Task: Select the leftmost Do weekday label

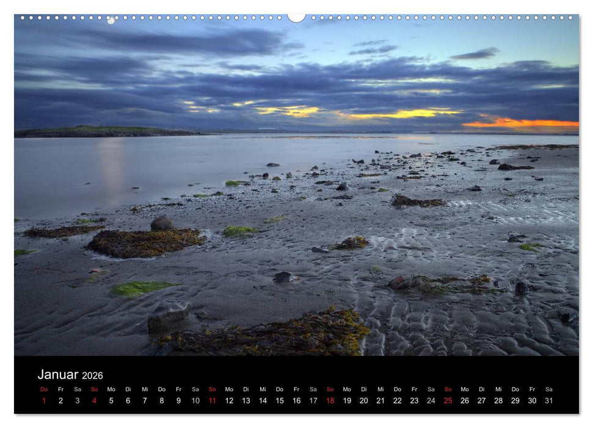Action: 43,388
